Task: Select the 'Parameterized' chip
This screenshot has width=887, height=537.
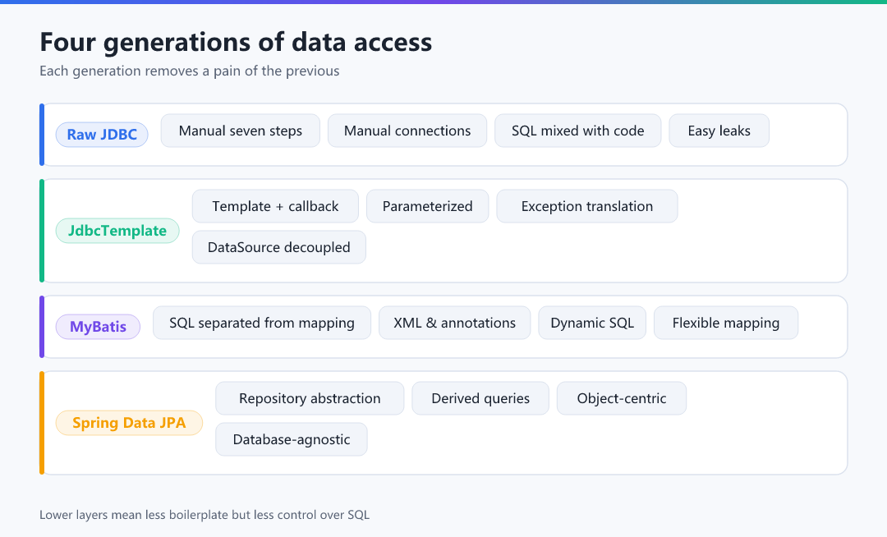Action: tap(428, 206)
